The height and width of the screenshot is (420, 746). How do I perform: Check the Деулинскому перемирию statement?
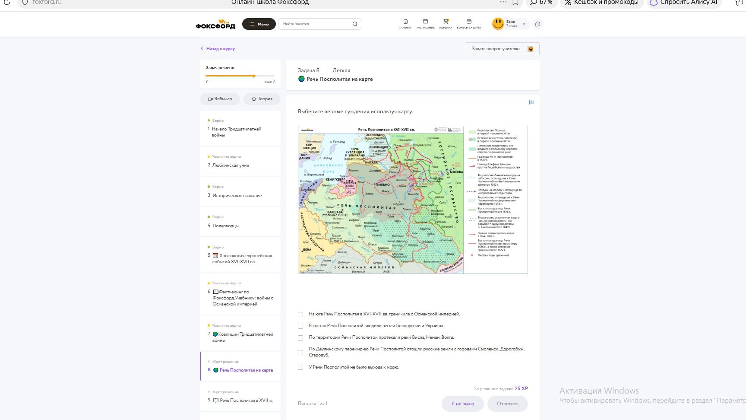click(x=300, y=353)
